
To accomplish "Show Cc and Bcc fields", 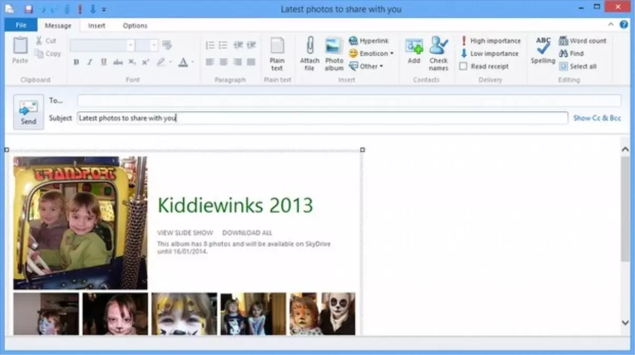I will pyautogui.click(x=597, y=118).
